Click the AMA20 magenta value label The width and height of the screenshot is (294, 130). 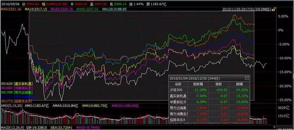click(x=125, y=106)
